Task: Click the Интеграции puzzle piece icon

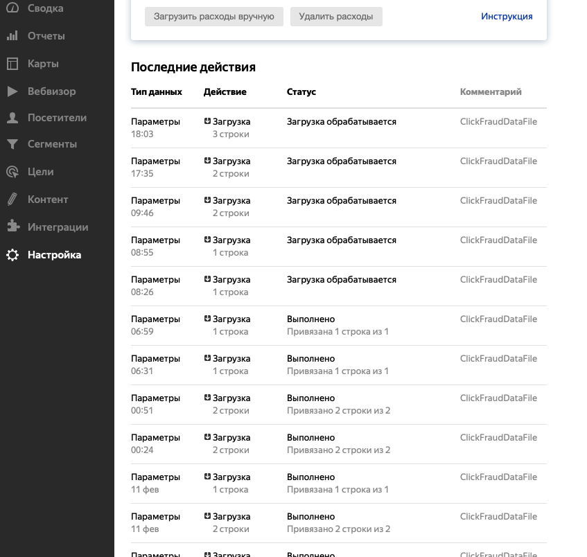Action: point(12,227)
